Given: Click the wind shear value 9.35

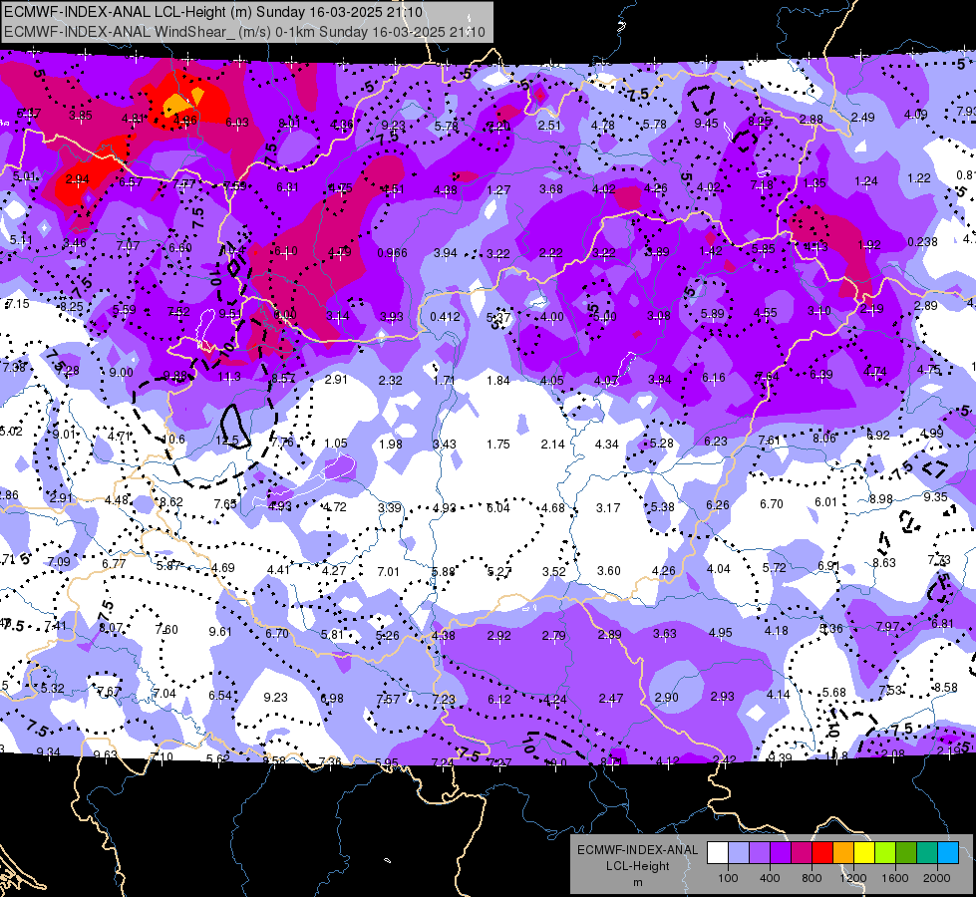Looking at the screenshot, I should (935, 497).
